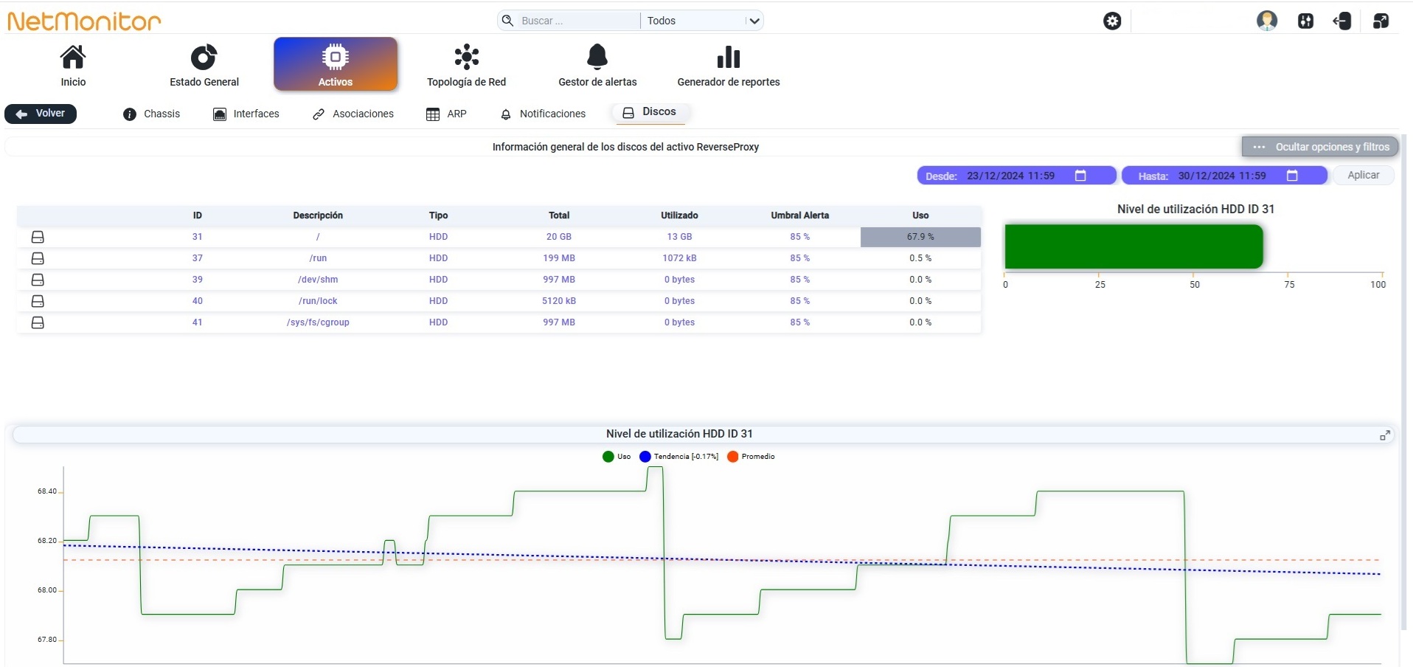1413x667 pixels.
Task: Open the Inicio home icon
Action: tap(73, 58)
